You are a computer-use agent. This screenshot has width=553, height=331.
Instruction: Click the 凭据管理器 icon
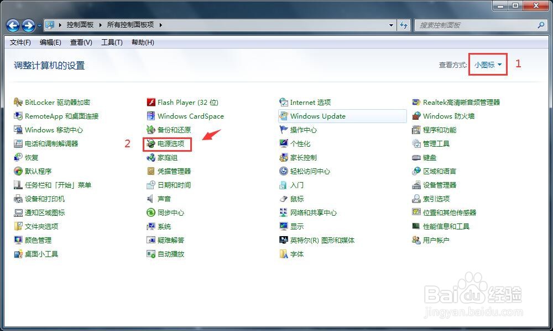click(x=151, y=172)
